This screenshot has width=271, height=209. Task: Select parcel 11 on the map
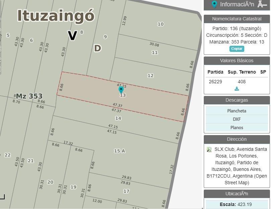coord(155,53)
